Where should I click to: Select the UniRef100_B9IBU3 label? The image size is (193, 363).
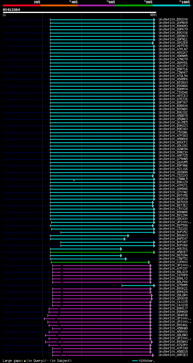click(173, 82)
